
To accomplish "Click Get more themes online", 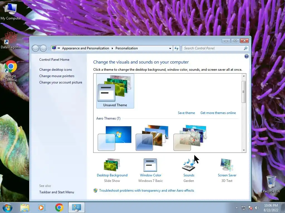I will pos(218,113).
